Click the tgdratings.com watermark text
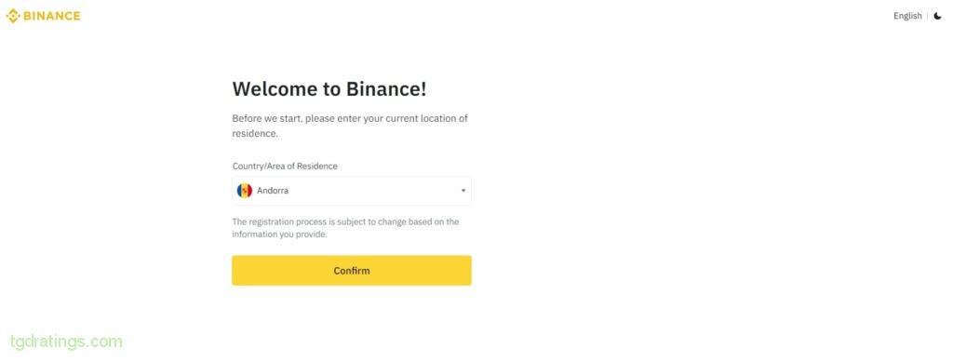This screenshot has height=361, width=953. [66, 341]
